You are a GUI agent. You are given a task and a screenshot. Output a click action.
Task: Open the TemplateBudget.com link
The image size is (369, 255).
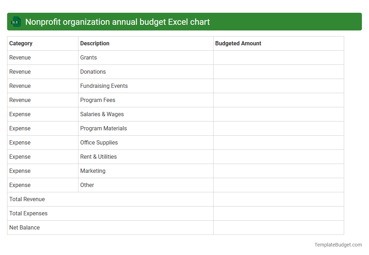(338, 244)
